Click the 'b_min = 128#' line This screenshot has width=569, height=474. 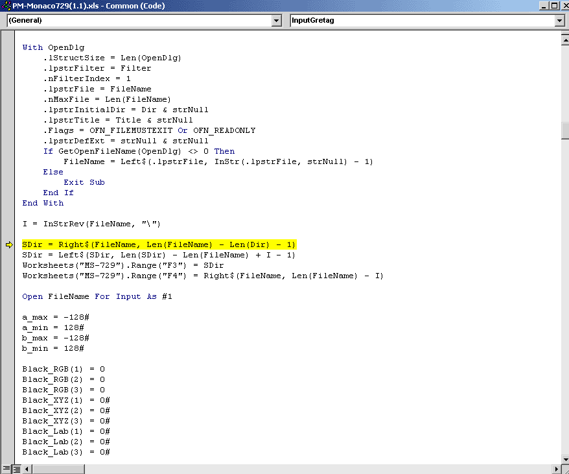53,348
